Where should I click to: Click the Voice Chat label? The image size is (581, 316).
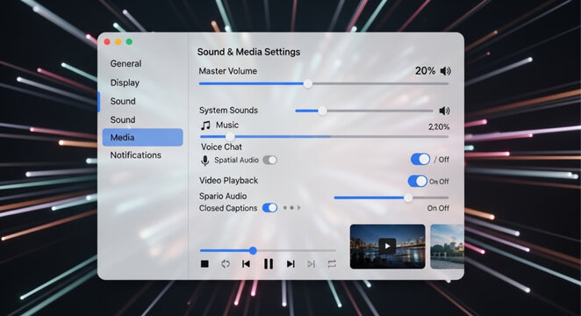coord(221,147)
